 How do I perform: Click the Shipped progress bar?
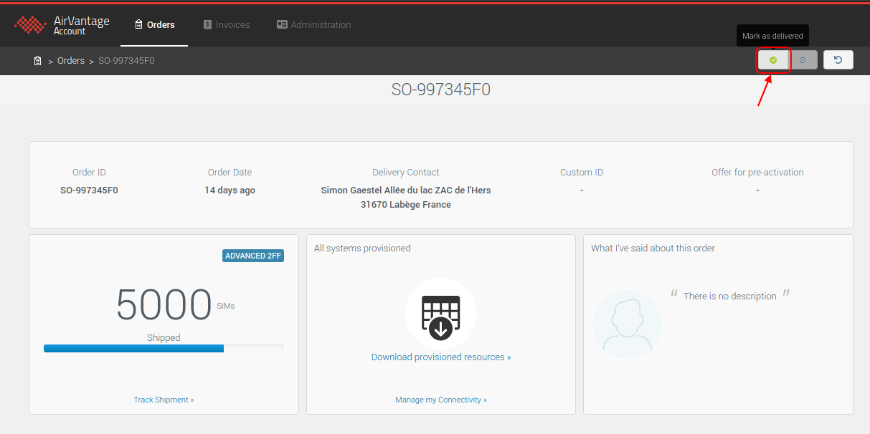point(164,349)
